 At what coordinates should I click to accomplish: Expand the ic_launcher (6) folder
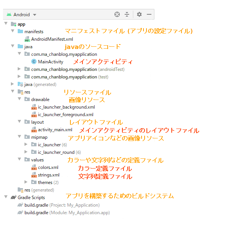[x=26, y=144]
